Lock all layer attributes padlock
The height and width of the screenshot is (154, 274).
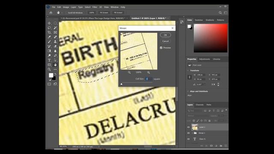tap(209, 121)
